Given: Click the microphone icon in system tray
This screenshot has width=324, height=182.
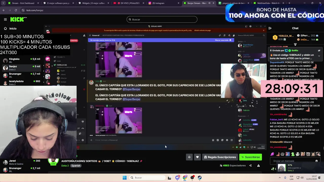Looking at the screenshot, I should pos(285,178).
